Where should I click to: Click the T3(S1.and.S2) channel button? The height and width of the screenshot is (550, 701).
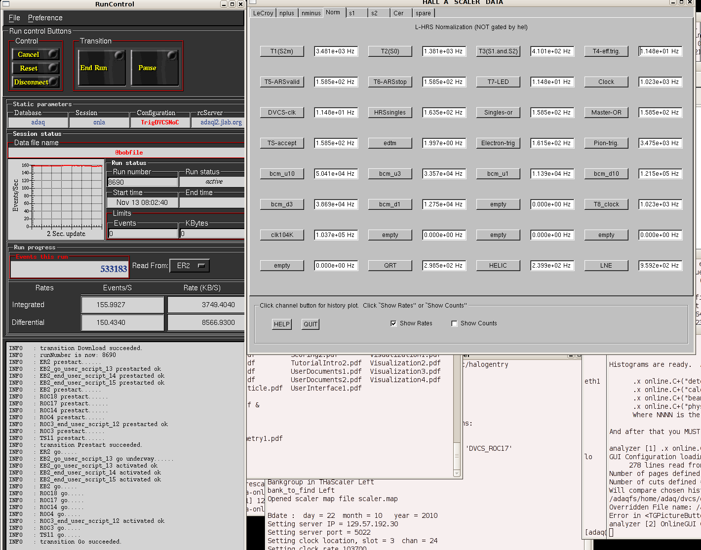click(x=498, y=51)
